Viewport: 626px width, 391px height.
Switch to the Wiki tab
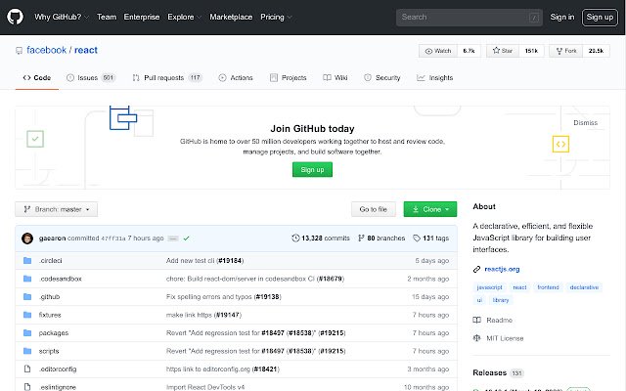[335, 78]
